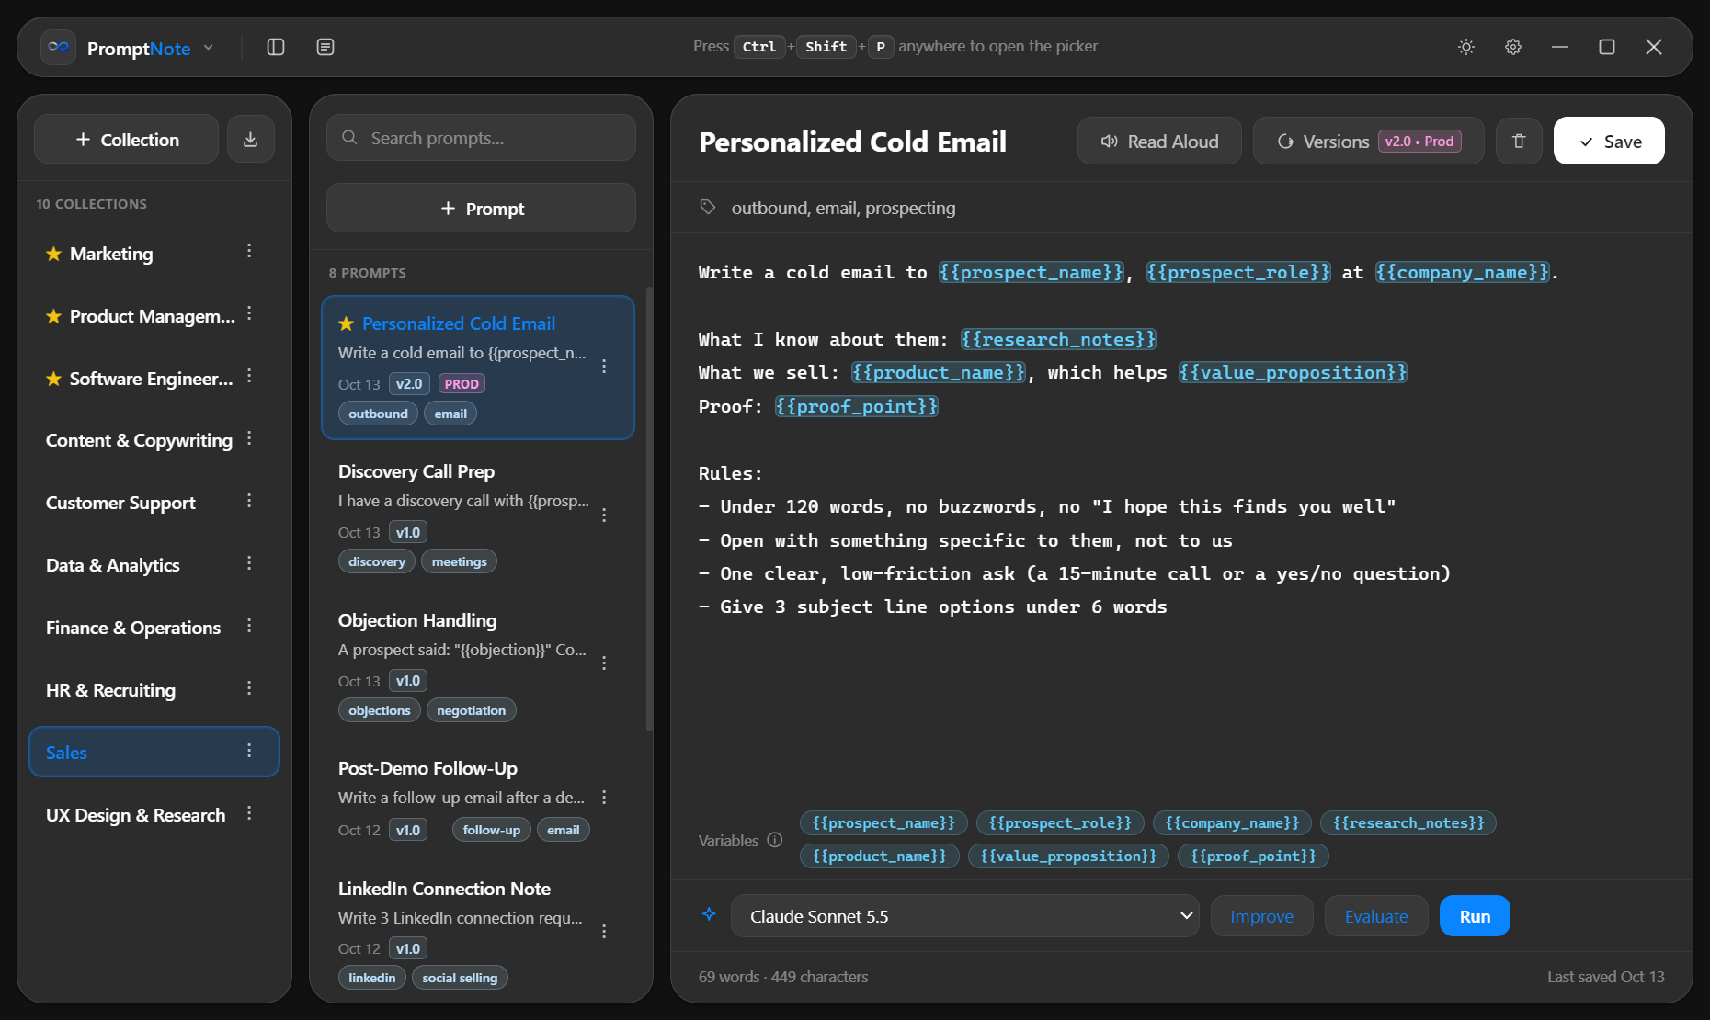The height and width of the screenshot is (1020, 1710).
Task: Add a new Collection
Action: [x=127, y=140]
